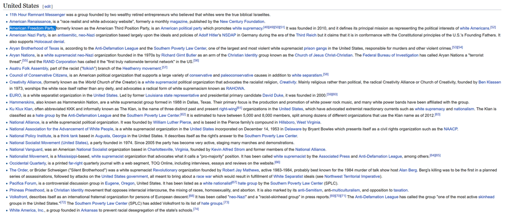Viewport: 507px width, 214px height.
Task: Open the West Virginia link
Action: coord(309,122)
